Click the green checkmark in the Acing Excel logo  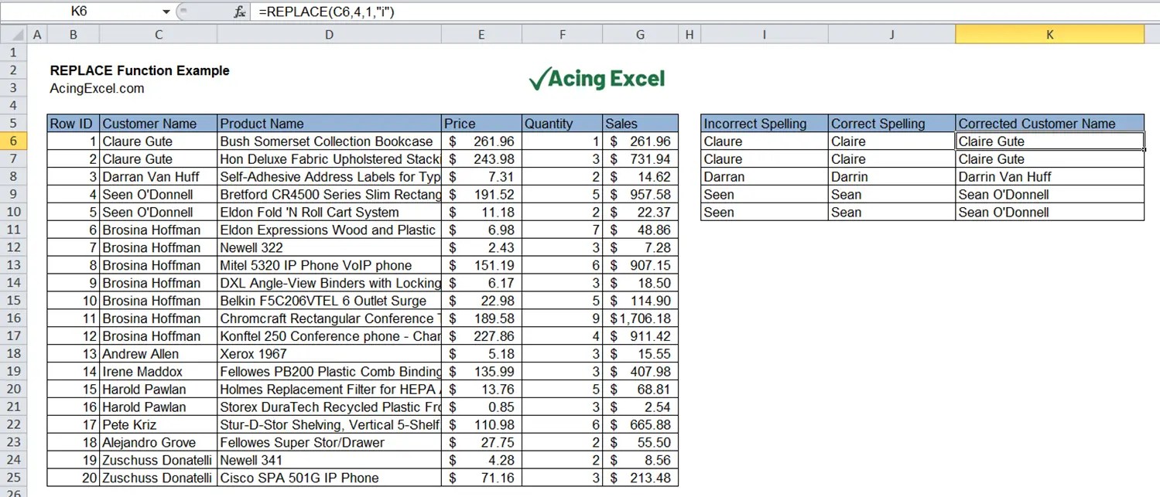point(541,77)
